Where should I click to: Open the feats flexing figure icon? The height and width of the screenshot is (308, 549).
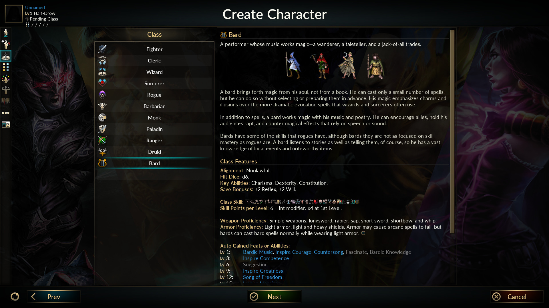click(x=6, y=90)
